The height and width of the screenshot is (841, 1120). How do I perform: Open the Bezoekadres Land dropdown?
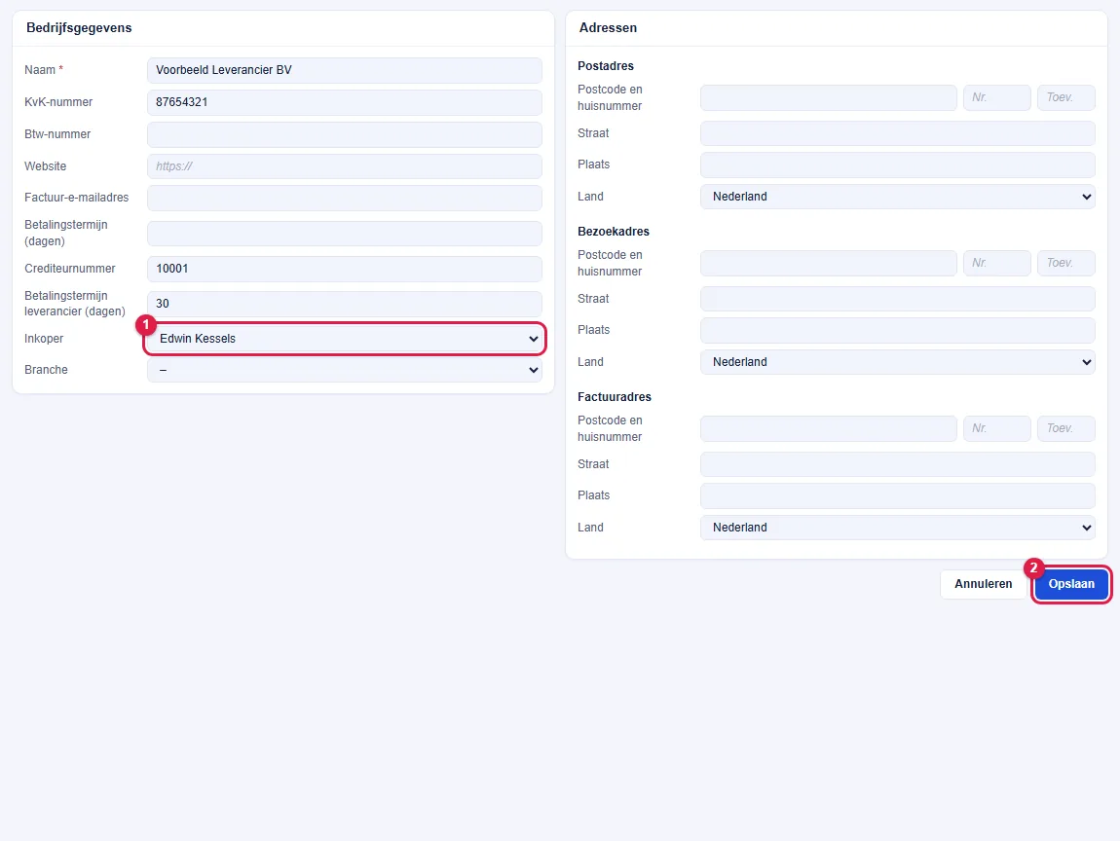point(897,362)
